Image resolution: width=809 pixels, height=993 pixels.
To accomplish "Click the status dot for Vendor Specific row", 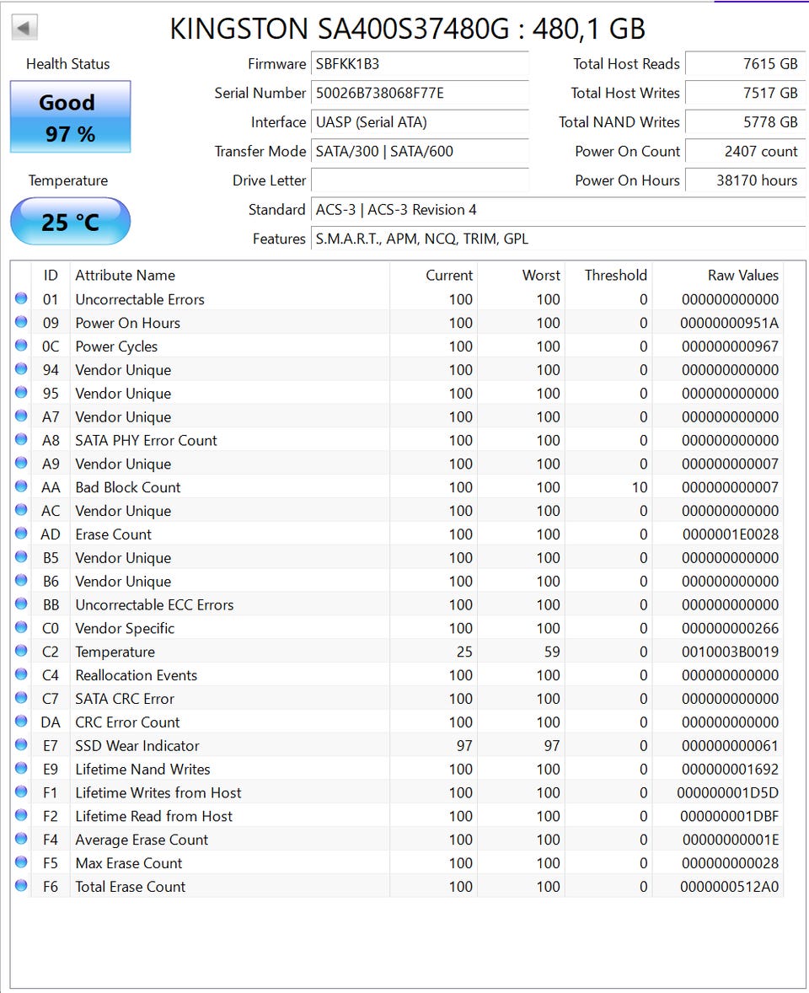I will pyautogui.click(x=21, y=627).
